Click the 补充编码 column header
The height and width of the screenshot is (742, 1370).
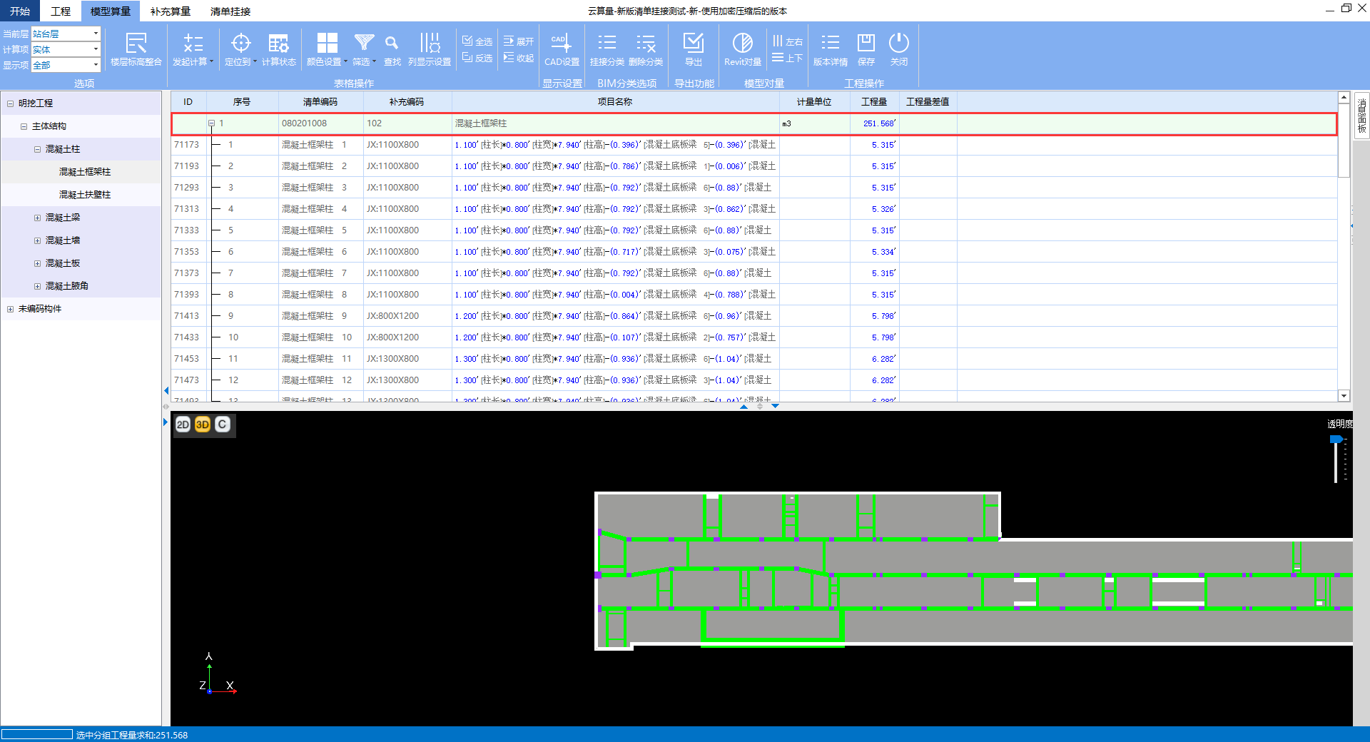pos(407,101)
